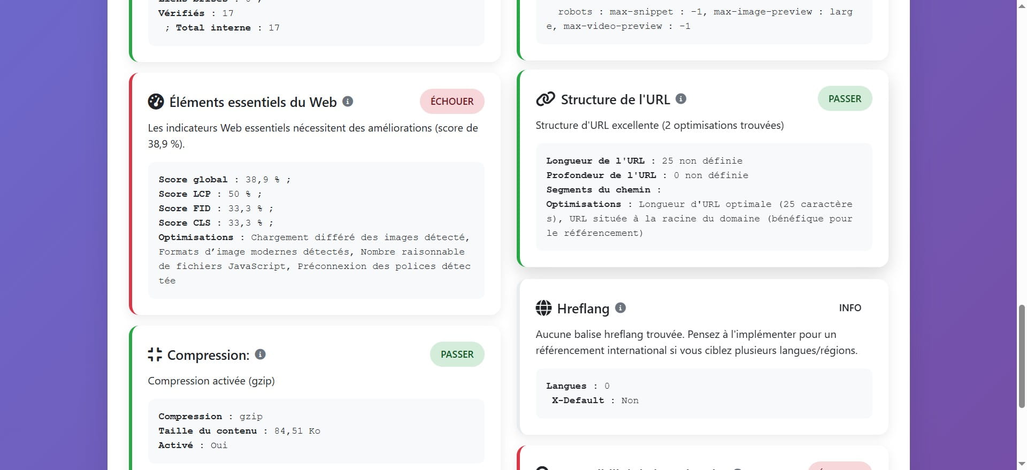Click the scrollbar down arrow

(x=1022, y=464)
